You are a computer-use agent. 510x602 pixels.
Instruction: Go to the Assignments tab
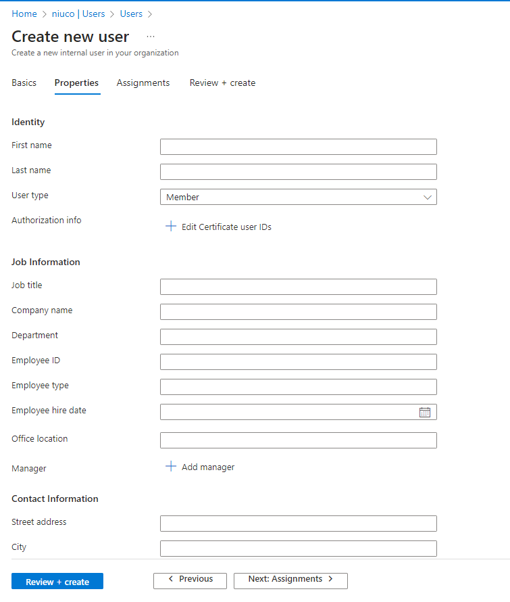point(143,83)
